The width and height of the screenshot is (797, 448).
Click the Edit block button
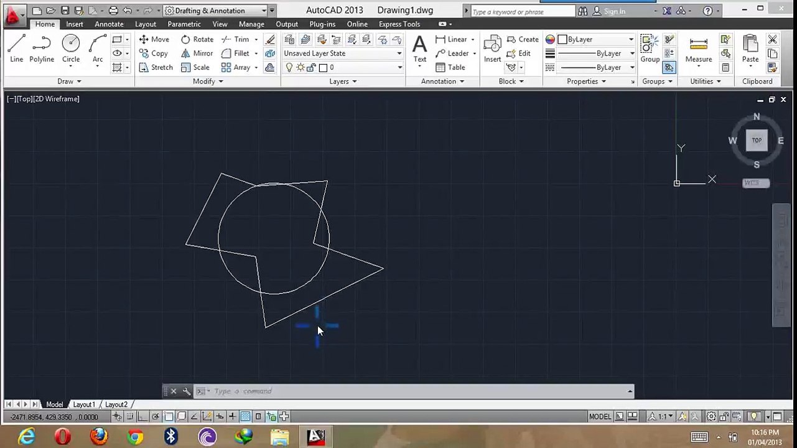coord(519,54)
